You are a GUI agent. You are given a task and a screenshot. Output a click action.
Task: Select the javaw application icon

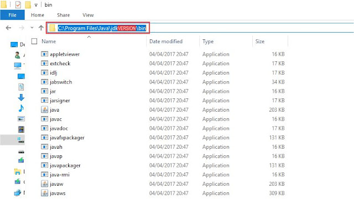pyautogui.click(x=44, y=184)
